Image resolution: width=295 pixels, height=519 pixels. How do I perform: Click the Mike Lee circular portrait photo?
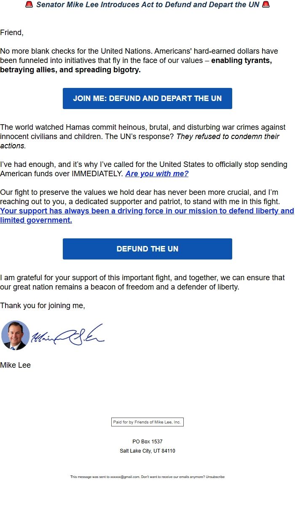coord(16,335)
